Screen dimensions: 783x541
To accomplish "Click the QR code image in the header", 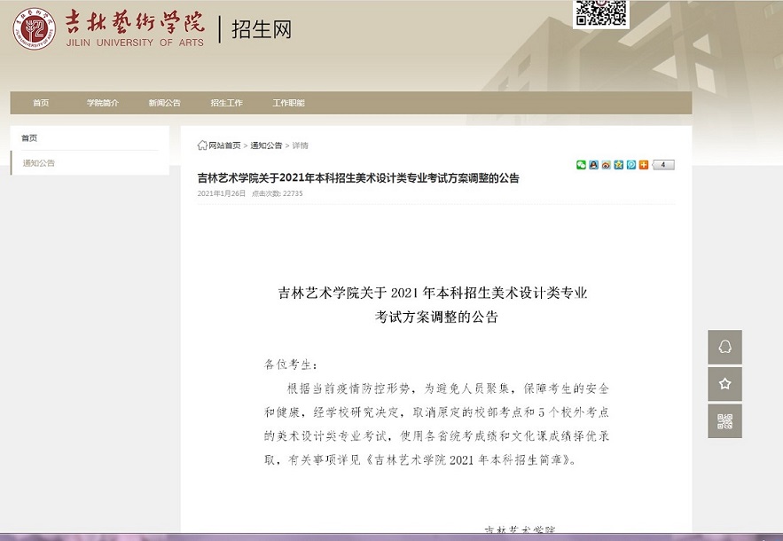I will pos(600,13).
